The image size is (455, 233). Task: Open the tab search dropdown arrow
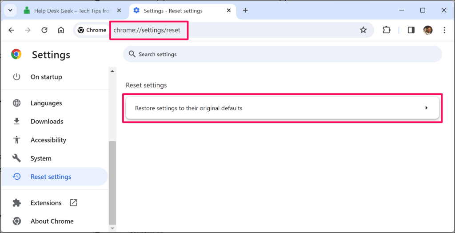(x=10, y=10)
